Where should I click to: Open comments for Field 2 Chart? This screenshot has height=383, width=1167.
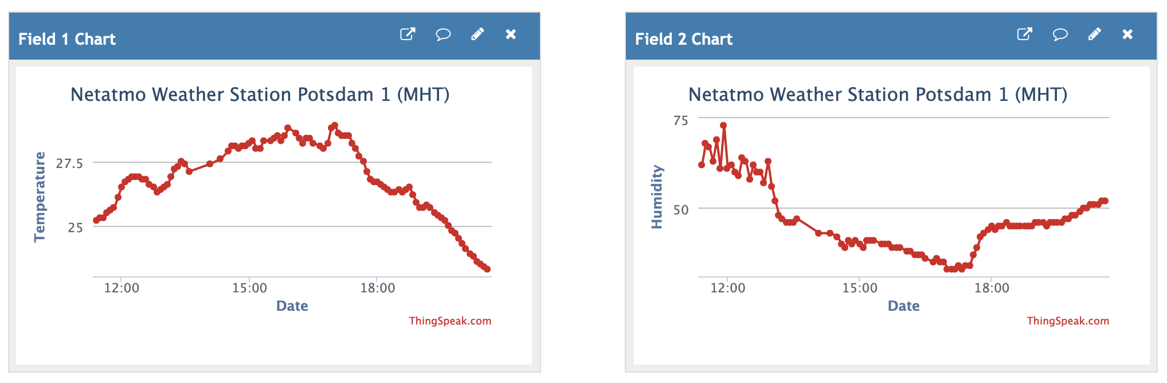(1060, 34)
